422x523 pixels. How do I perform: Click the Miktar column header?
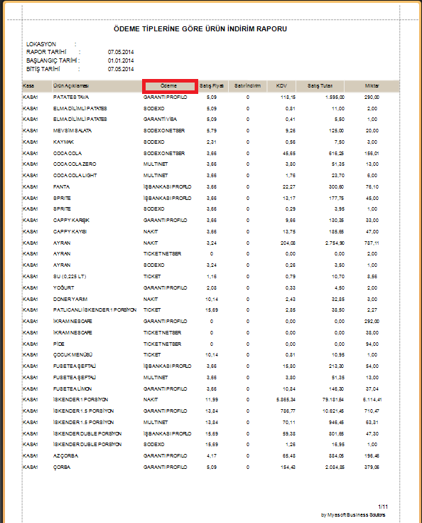coord(372,85)
